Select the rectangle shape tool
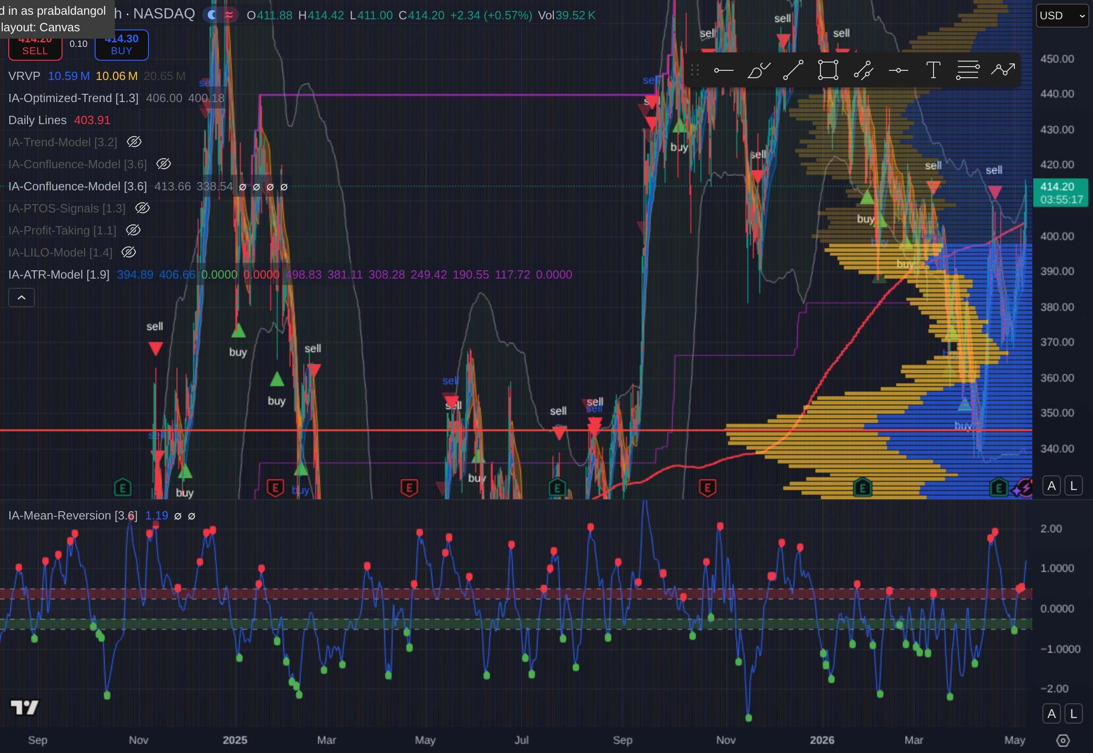1093x753 pixels. (x=828, y=70)
